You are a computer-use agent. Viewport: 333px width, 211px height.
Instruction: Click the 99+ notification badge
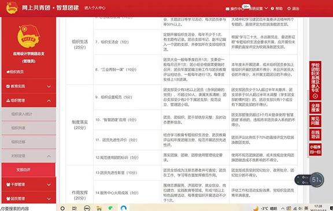click(x=246, y=6)
